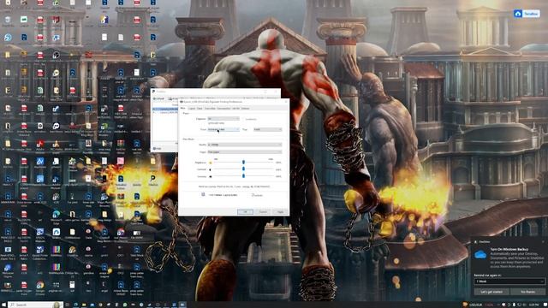
Task: Click Cancel in Printing Preferences dialog
Action: coord(263,211)
